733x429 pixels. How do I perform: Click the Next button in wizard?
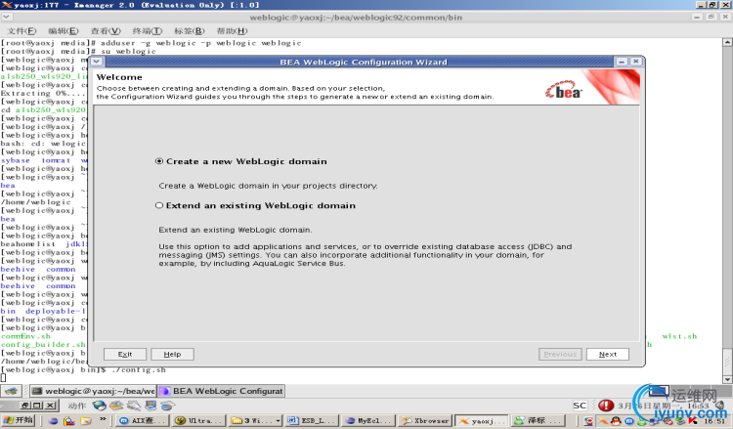coord(608,354)
